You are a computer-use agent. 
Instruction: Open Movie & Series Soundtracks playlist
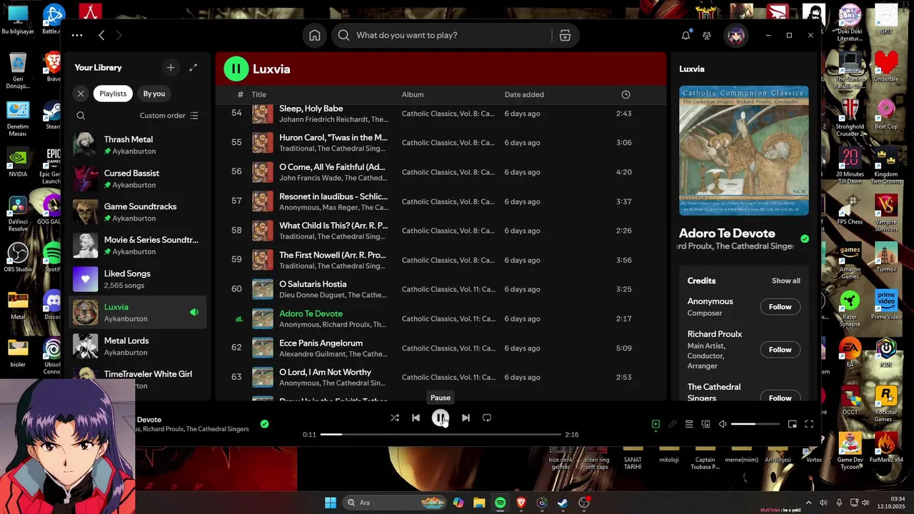point(137,246)
